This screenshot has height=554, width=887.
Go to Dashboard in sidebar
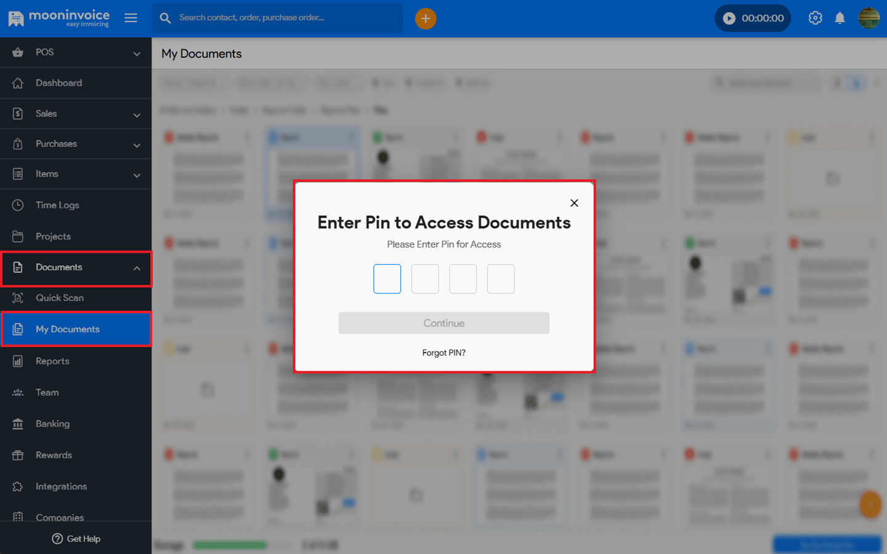pyautogui.click(x=59, y=83)
